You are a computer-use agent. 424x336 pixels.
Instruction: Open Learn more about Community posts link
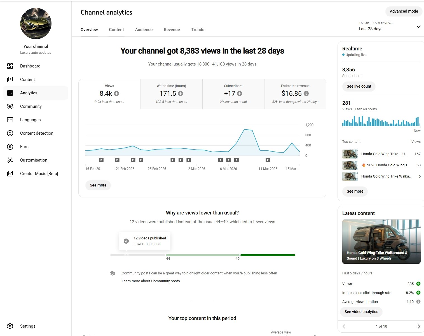click(151, 281)
